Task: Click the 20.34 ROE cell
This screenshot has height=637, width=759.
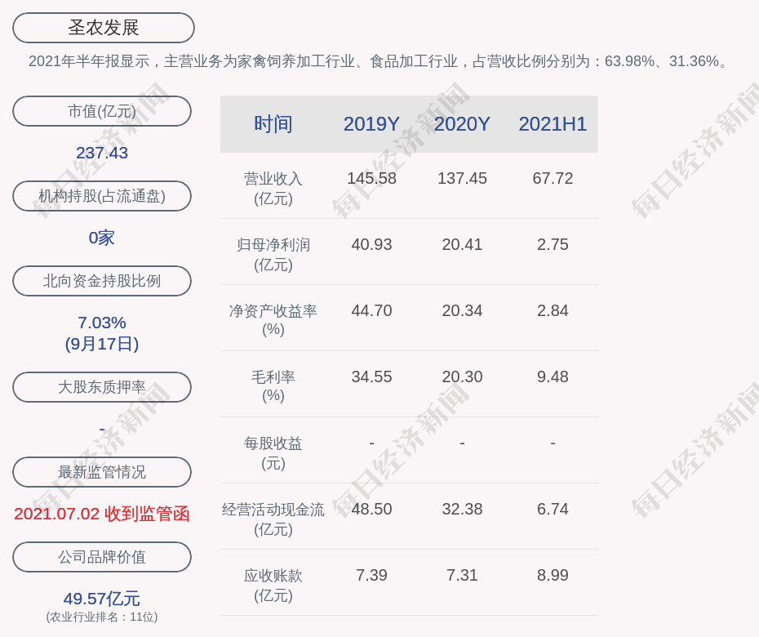Action: pos(462,310)
